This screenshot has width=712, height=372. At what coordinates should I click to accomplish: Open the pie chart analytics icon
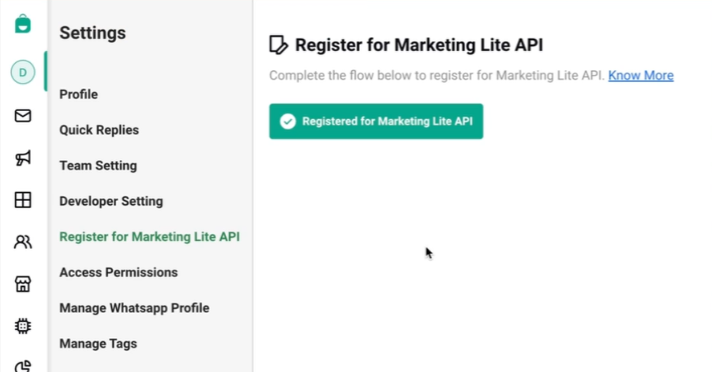tap(23, 366)
